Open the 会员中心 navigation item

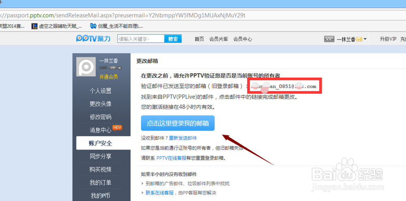[243, 39]
